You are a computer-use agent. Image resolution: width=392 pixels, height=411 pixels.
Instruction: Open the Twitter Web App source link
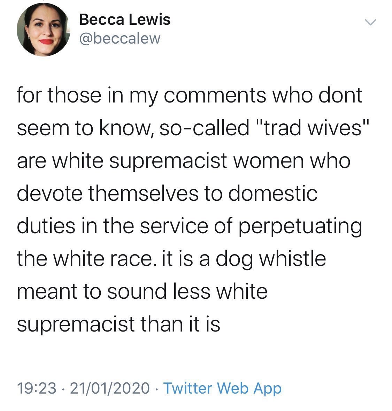pos(222,388)
